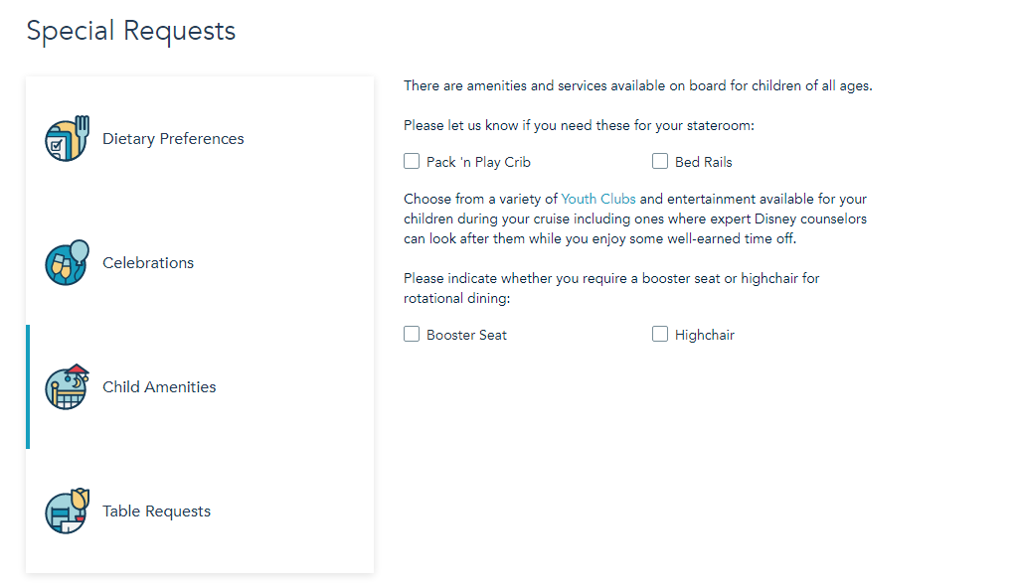The image size is (1018, 585).
Task: Open the Youth Clubs link
Action: [x=597, y=200]
